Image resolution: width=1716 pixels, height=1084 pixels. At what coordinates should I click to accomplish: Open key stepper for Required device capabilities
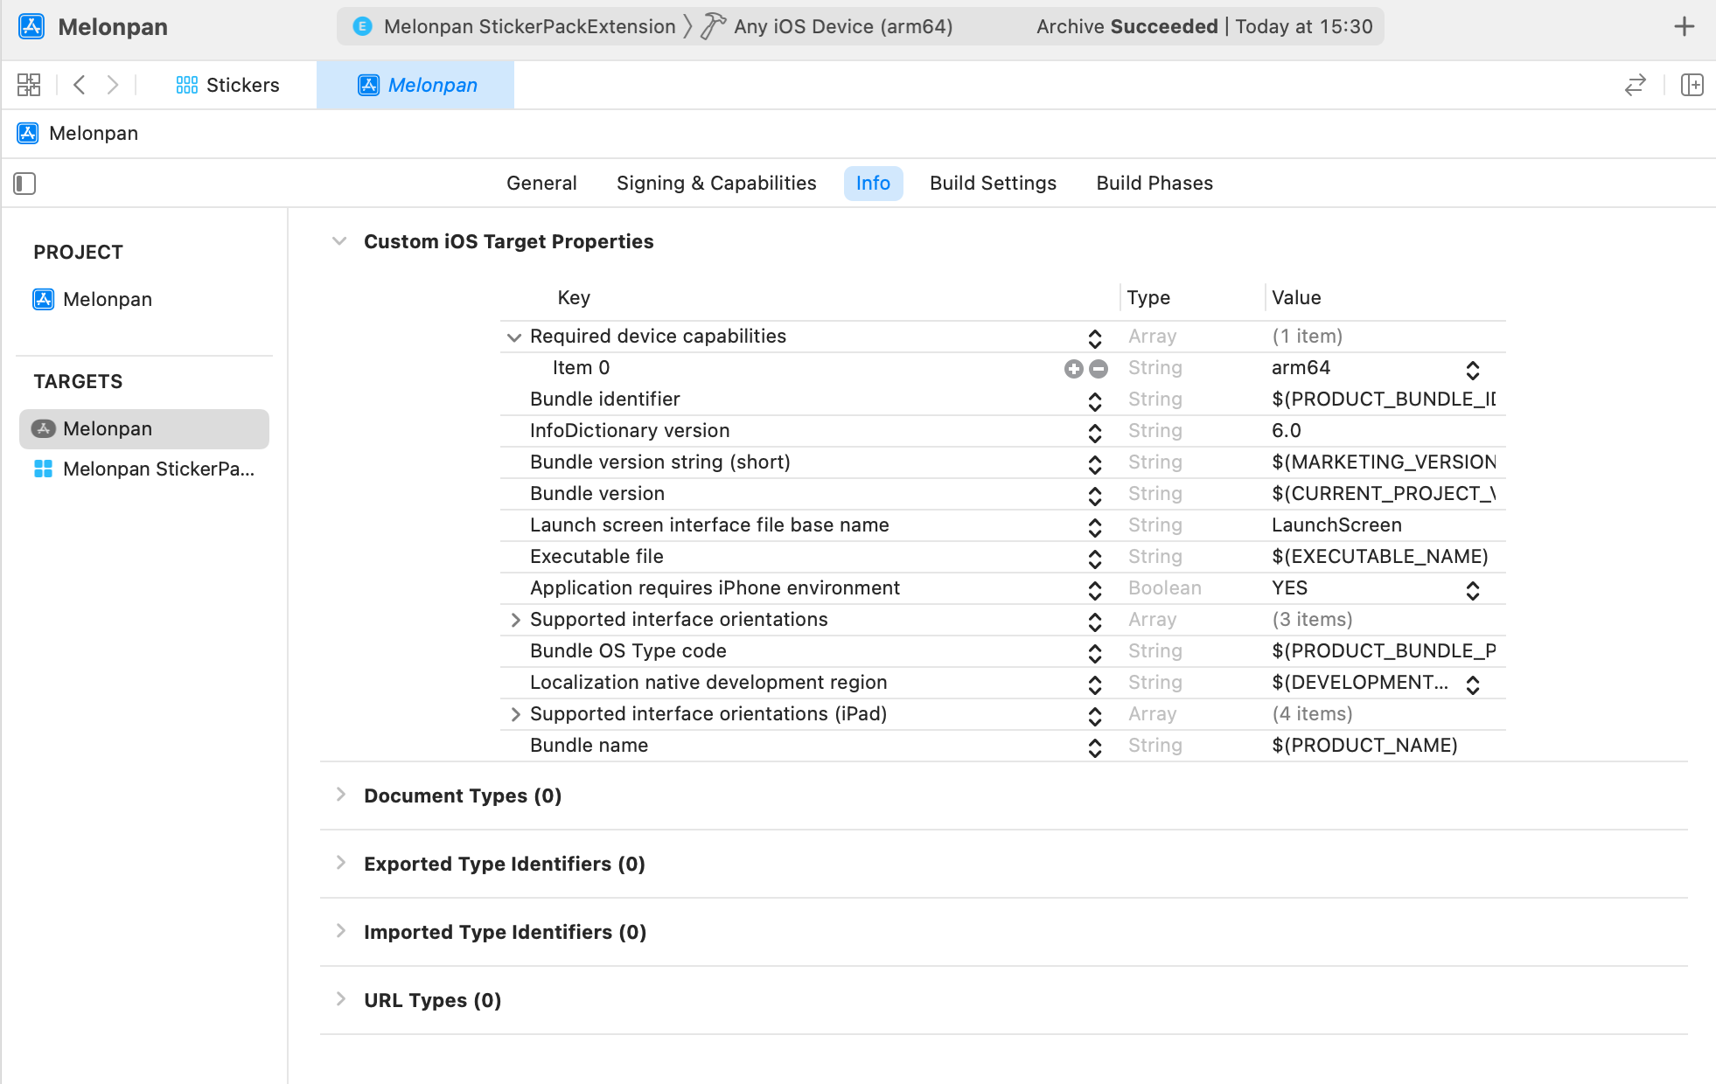click(x=1095, y=338)
